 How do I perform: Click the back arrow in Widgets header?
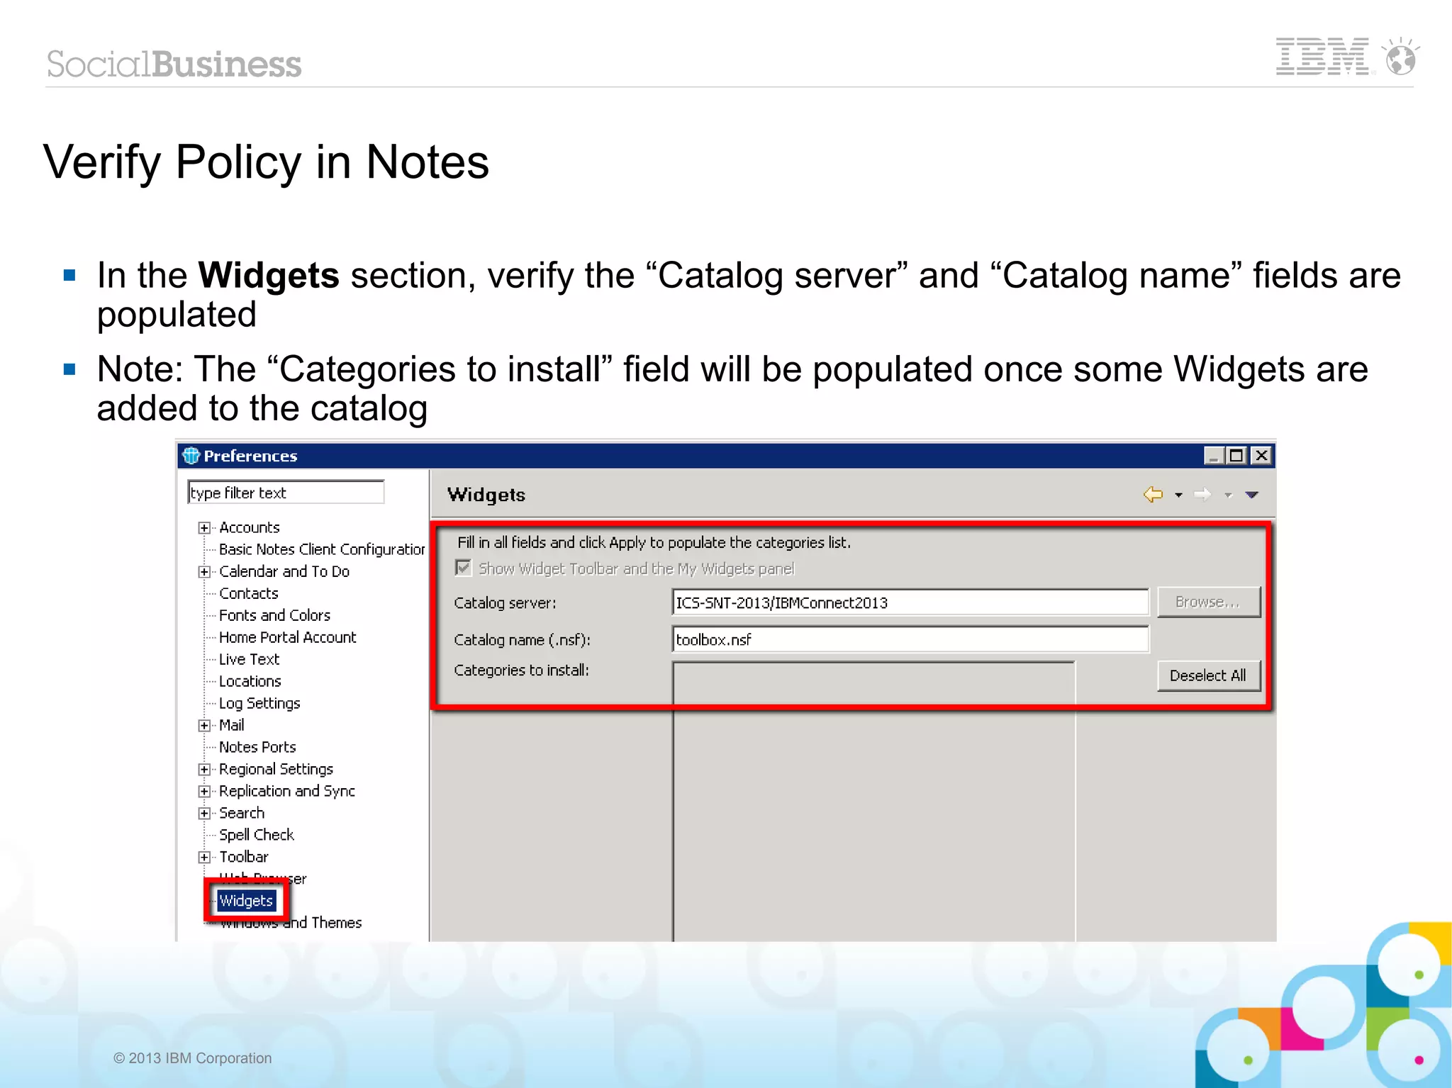click(1153, 494)
